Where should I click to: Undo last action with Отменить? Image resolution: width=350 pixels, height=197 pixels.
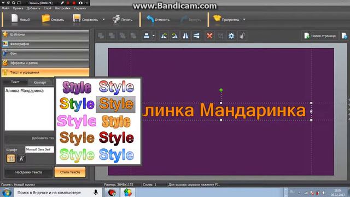point(158,19)
